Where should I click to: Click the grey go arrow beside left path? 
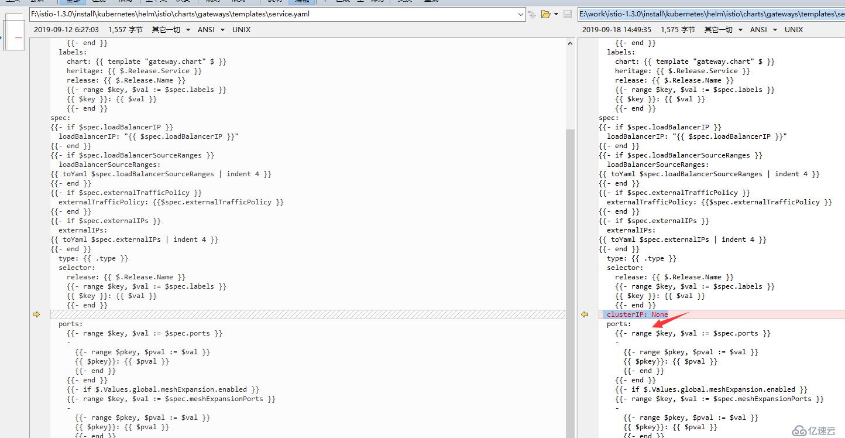[x=532, y=14]
